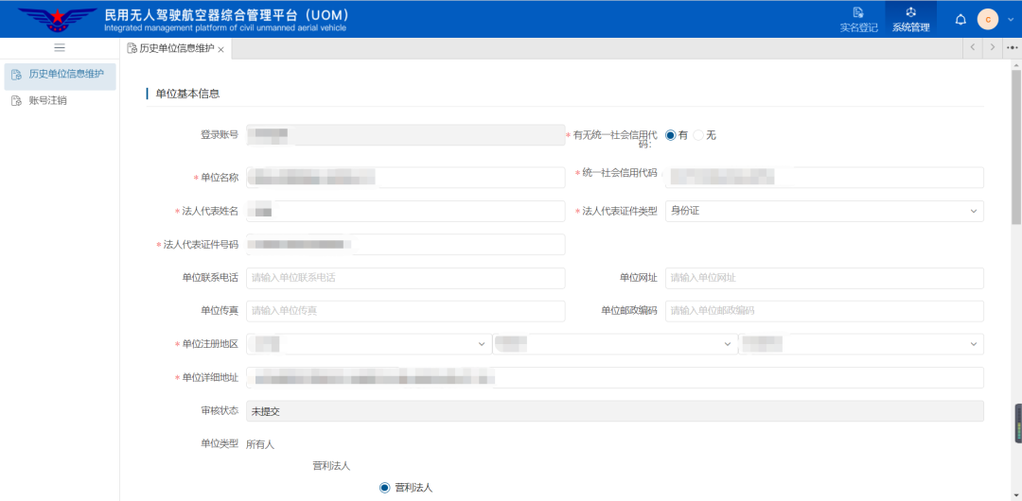The image size is (1022, 501).
Task: Close the 历史单位信息维护 tab
Action: [221, 49]
